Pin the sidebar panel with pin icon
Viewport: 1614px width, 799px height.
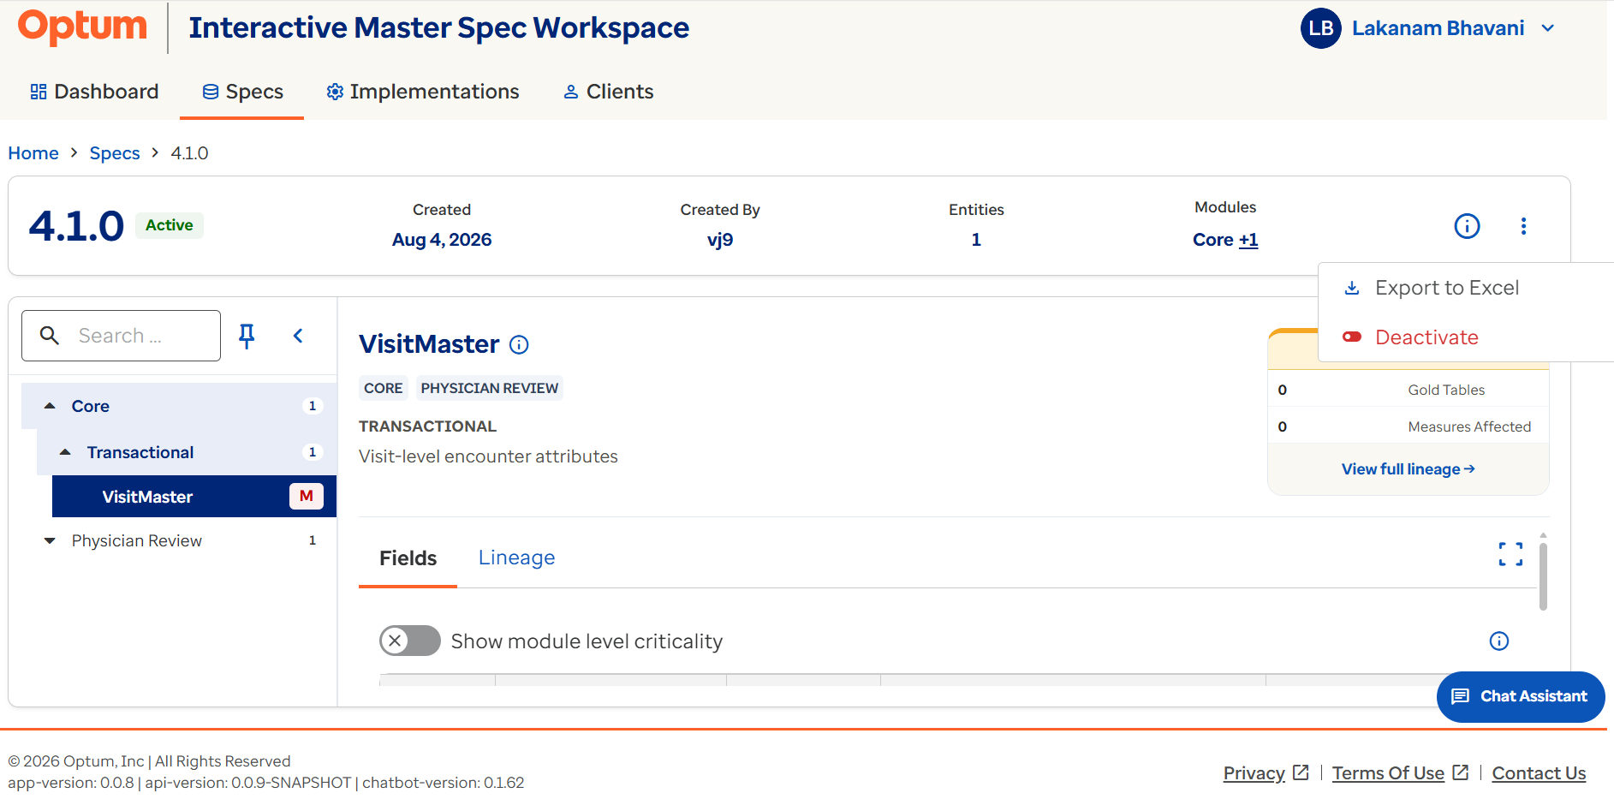pyautogui.click(x=247, y=336)
